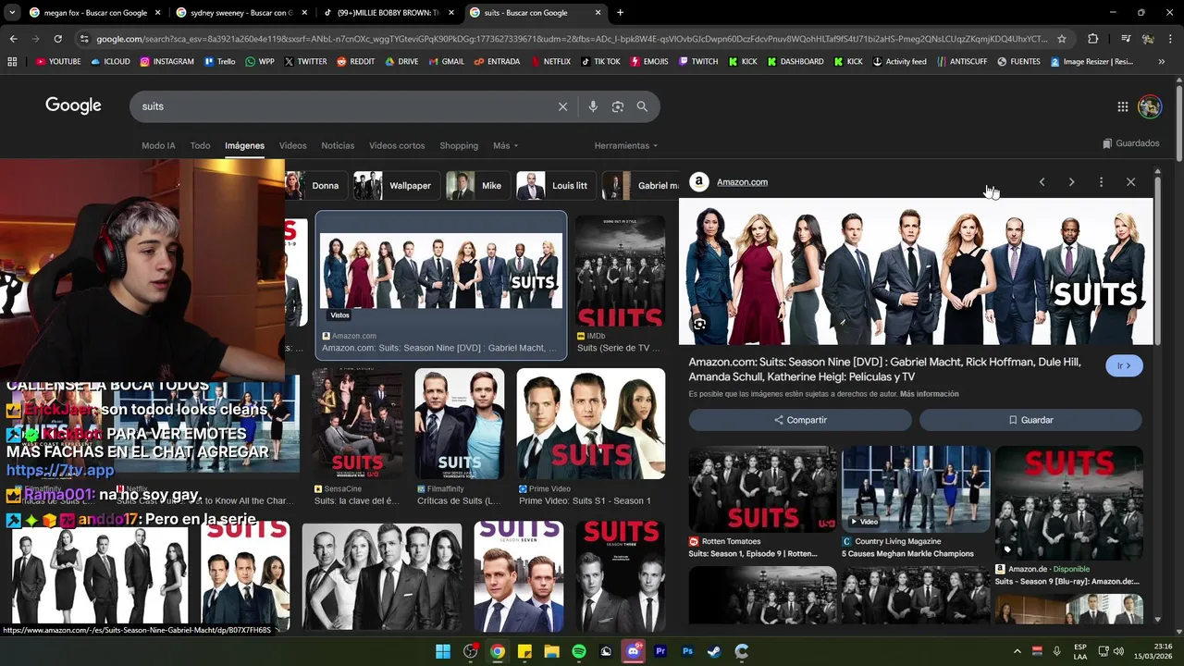Open the Windows Start menu
This screenshot has height=666, width=1184.
(443, 651)
